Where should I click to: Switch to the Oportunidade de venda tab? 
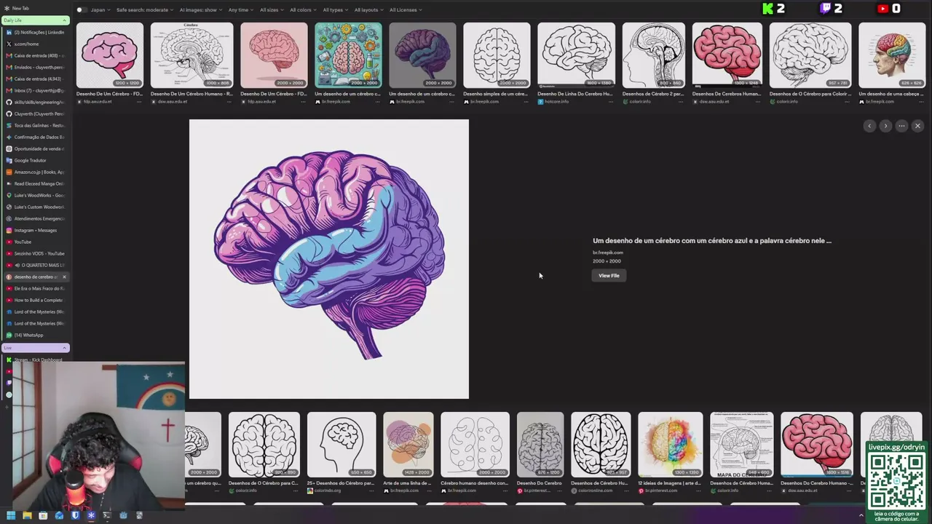tap(36, 148)
